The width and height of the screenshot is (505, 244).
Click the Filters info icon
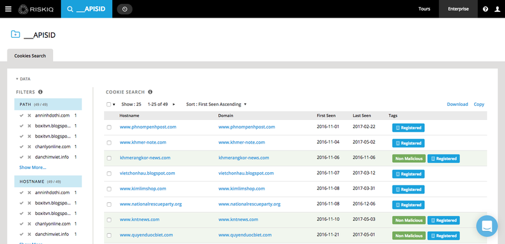pos(40,92)
